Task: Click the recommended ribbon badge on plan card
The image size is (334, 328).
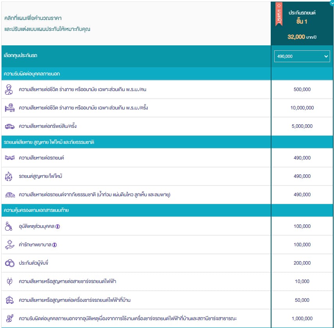Action: (279, 14)
